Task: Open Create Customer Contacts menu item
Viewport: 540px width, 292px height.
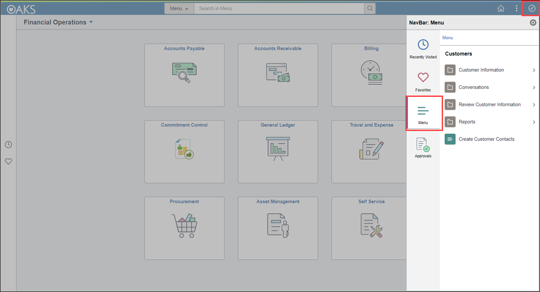Action: [490, 139]
